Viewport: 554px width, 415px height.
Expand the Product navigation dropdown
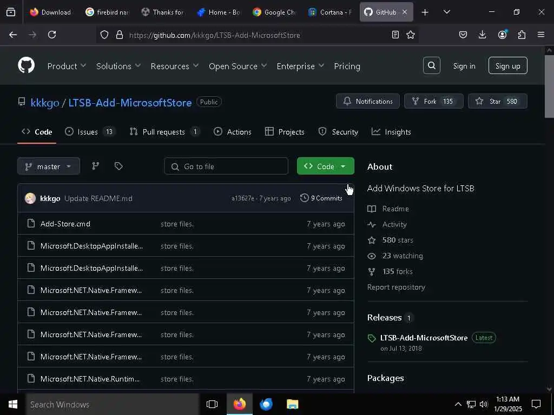pos(67,66)
